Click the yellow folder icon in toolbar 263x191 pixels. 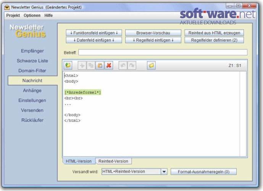151,65
